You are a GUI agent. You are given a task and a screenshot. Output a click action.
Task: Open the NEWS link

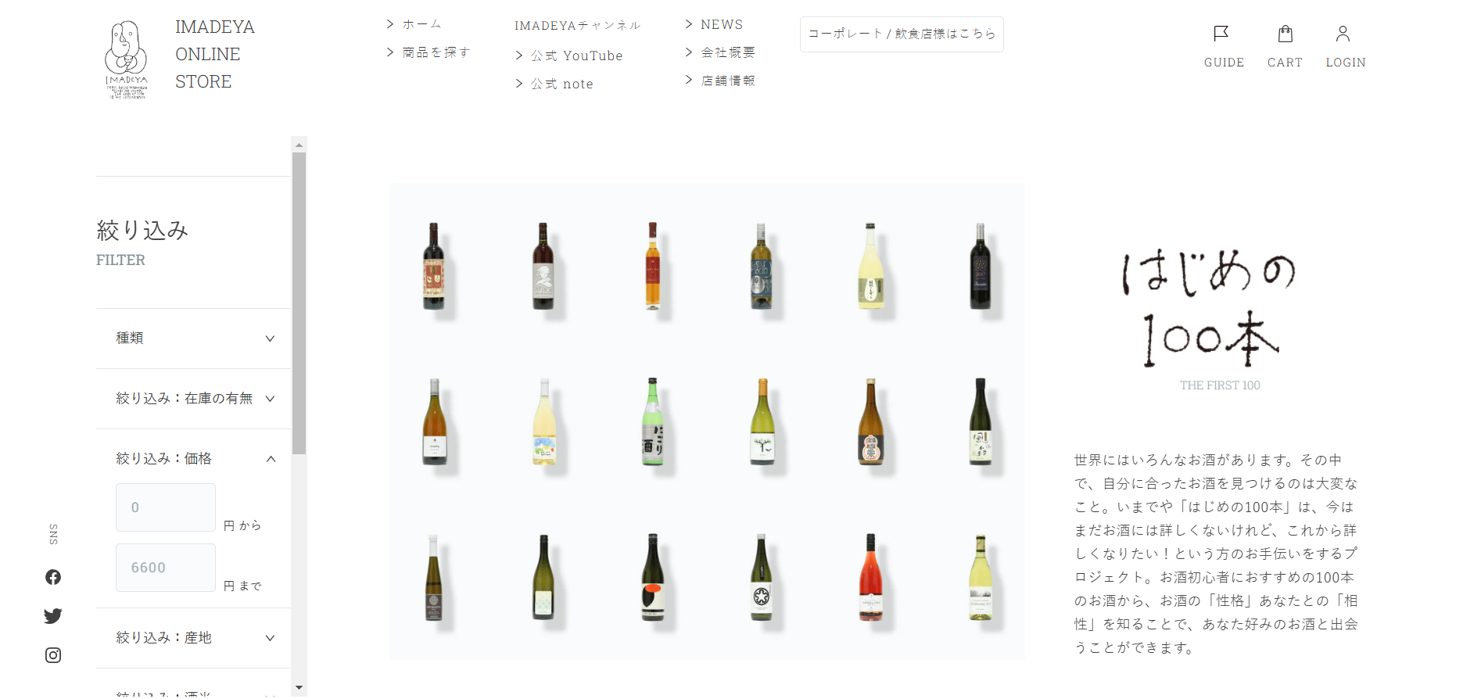(721, 24)
